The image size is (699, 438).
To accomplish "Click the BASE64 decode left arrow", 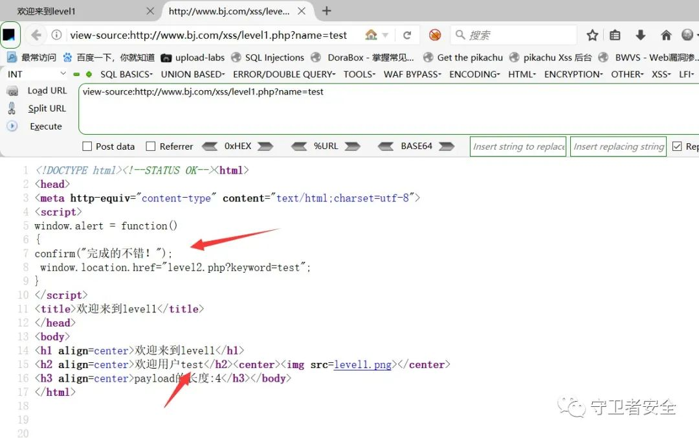I will pos(386,146).
